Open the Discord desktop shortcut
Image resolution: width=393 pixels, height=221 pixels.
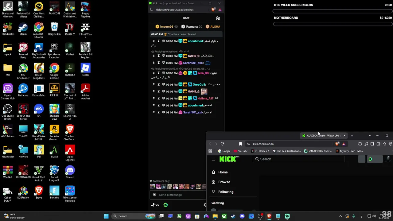tap(70, 172)
